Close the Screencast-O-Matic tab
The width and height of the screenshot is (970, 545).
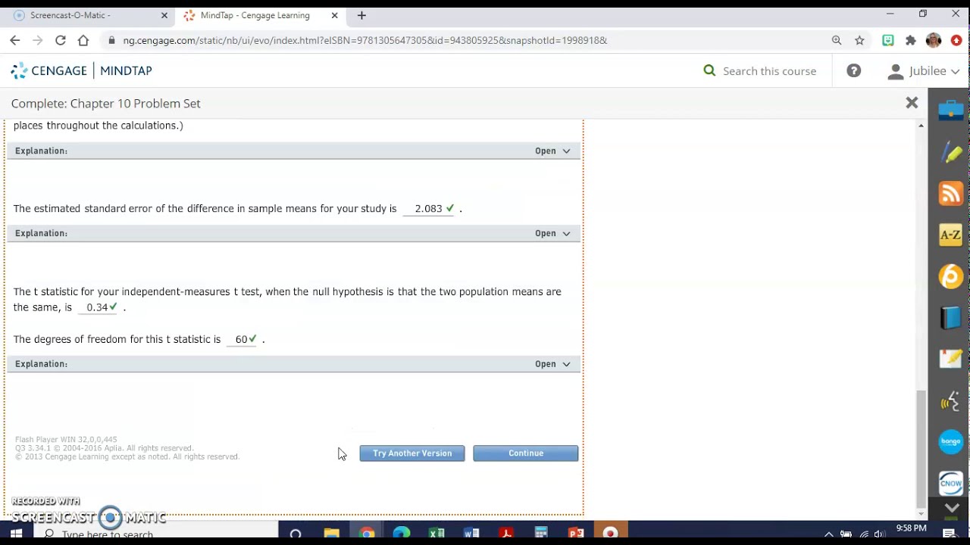click(x=164, y=15)
